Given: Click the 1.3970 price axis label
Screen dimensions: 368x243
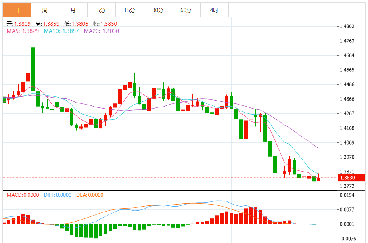Looking at the screenshot, I should click(x=347, y=157).
